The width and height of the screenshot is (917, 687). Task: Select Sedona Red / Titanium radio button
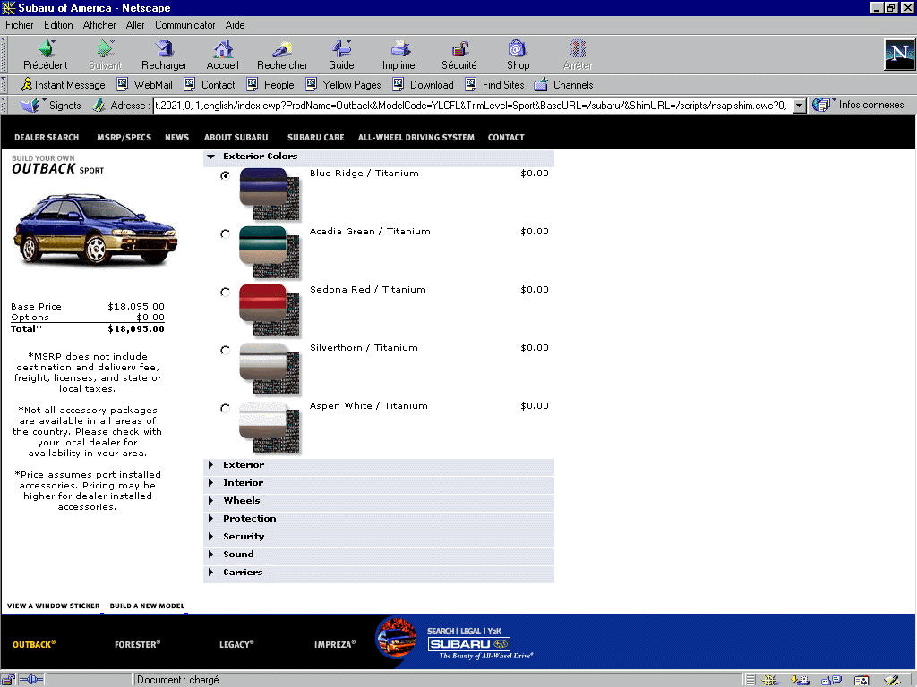click(225, 292)
